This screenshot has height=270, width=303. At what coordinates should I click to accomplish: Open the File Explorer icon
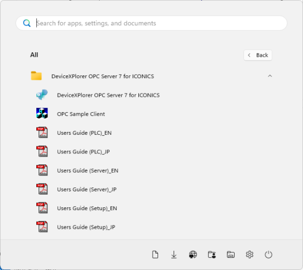[x=231, y=255]
